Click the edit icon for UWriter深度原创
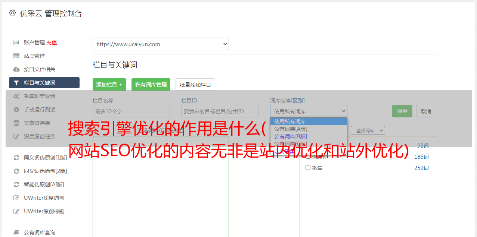 point(16,198)
